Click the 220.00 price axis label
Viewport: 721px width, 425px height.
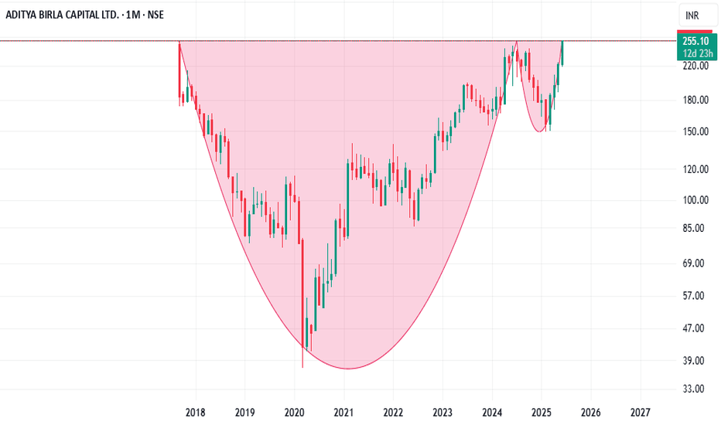click(695, 66)
